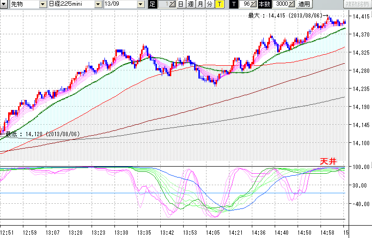Switch to the daily 日 timeframe
This screenshot has width=372, height=238.
pos(181,4)
